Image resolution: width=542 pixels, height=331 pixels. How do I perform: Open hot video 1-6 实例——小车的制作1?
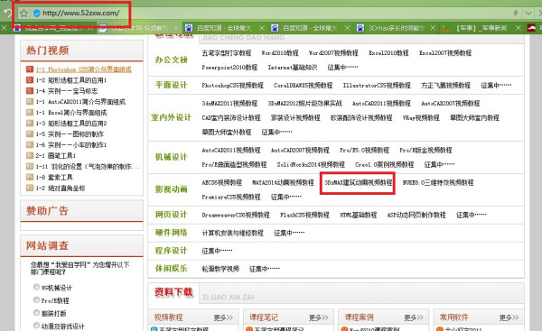click(71, 144)
